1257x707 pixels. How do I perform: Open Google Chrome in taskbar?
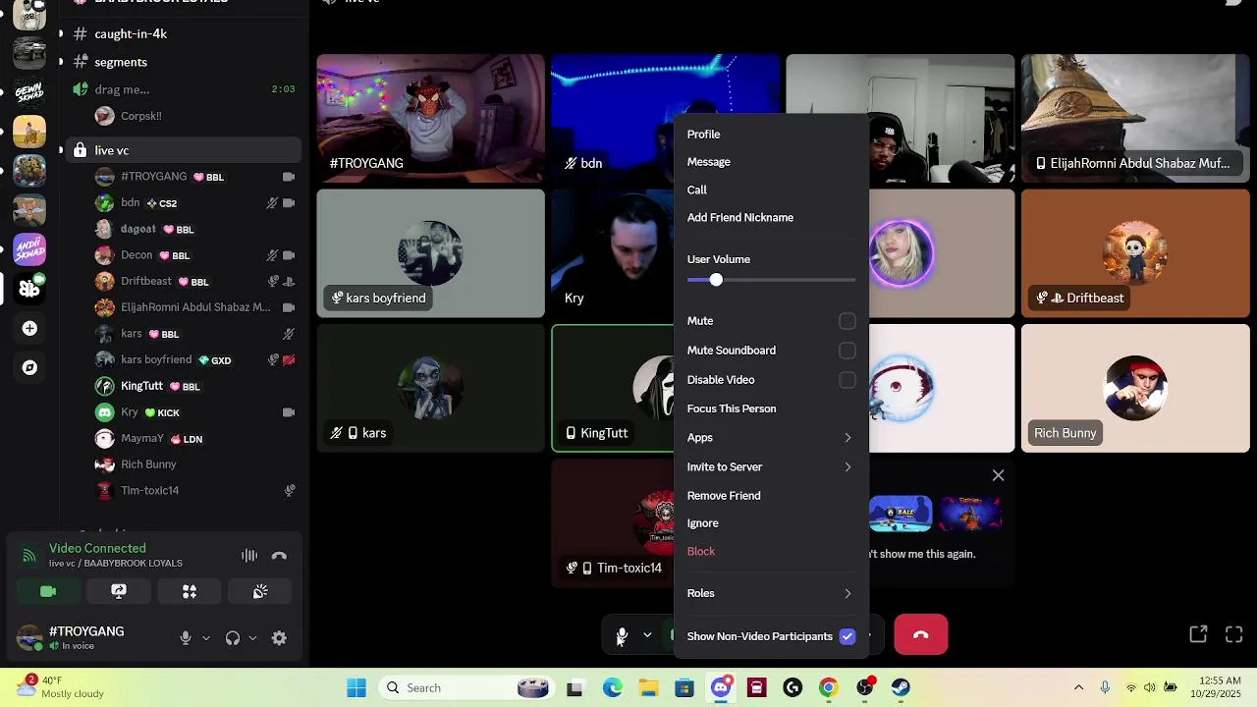[x=829, y=687]
